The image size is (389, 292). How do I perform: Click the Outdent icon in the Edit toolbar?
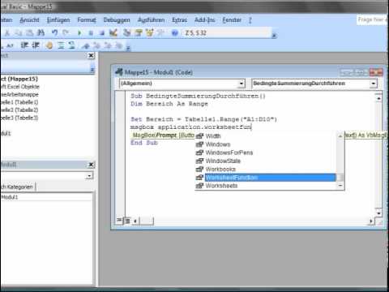tap(36, 45)
